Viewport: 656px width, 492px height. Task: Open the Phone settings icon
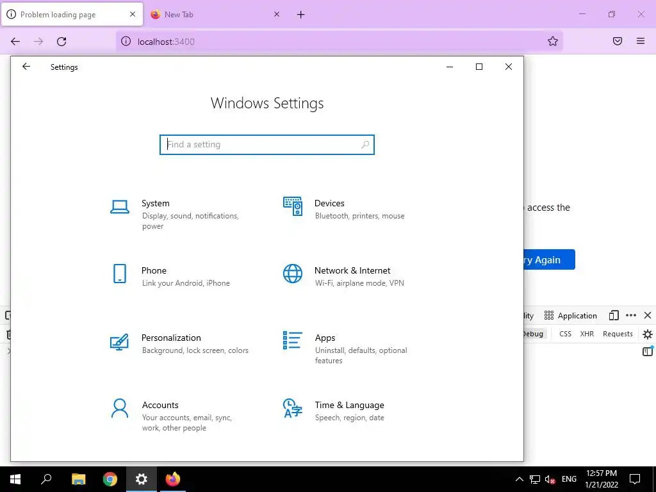[x=120, y=274]
